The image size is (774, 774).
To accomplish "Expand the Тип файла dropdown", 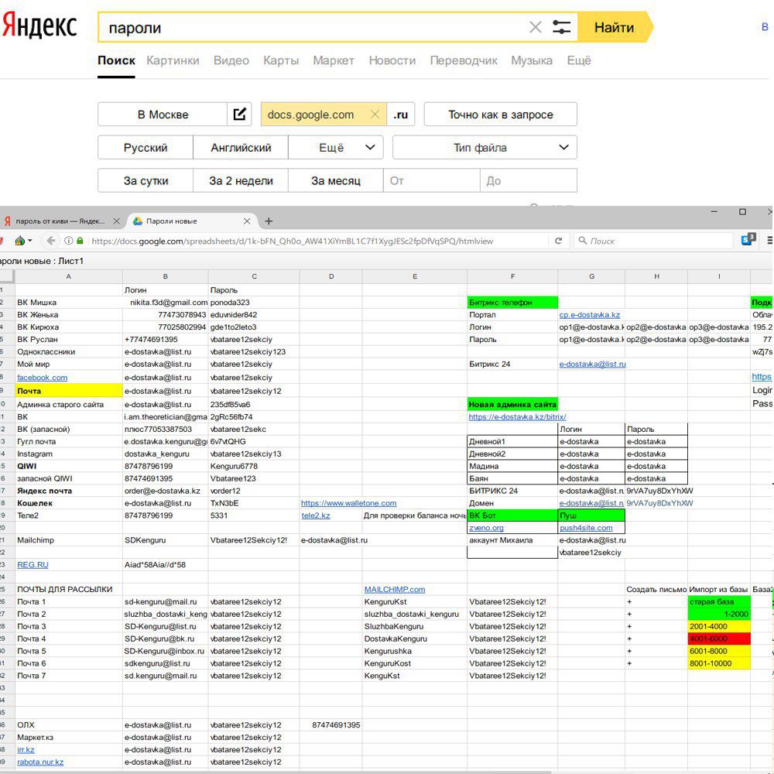I will pyautogui.click(x=485, y=148).
